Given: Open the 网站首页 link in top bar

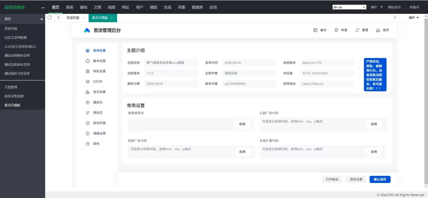Looking at the screenshot, I should pyautogui.click(x=395, y=8).
